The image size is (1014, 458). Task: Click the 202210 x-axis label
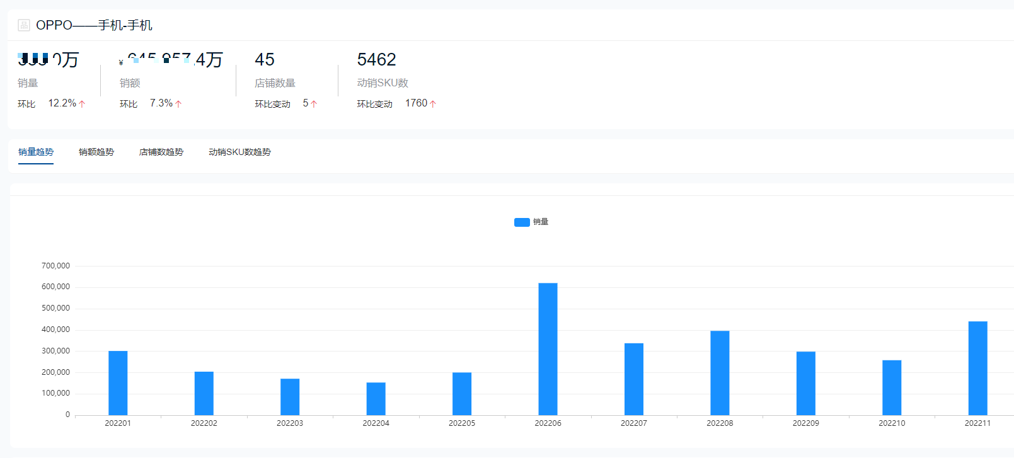coord(892,423)
